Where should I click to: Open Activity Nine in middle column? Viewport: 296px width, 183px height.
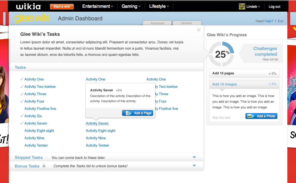tap(96, 138)
